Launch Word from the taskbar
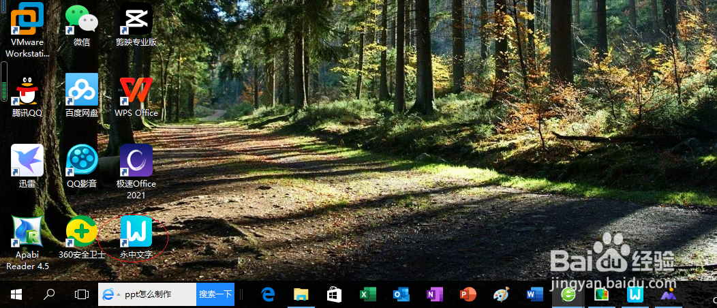 [534, 294]
